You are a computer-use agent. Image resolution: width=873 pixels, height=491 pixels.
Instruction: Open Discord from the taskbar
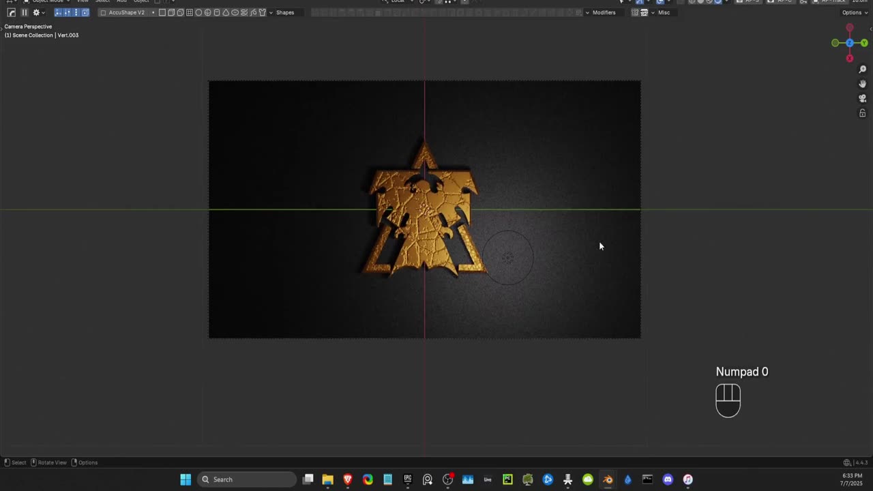pyautogui.click(x=668, y=479)
